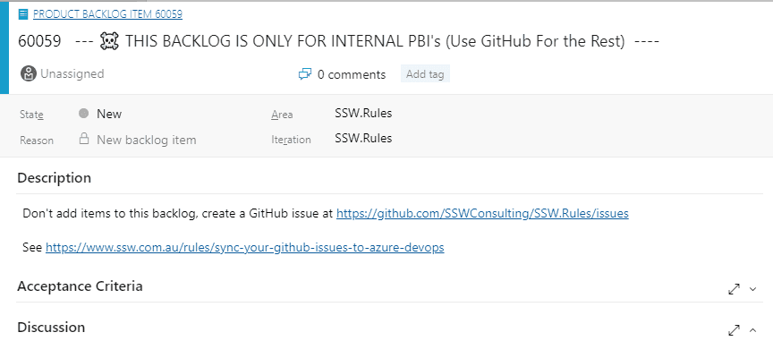The image size is (773, 341).
Task: Open the PRODUCT BACKLOG ITEM 60059 link
Action: coord(107,14)
